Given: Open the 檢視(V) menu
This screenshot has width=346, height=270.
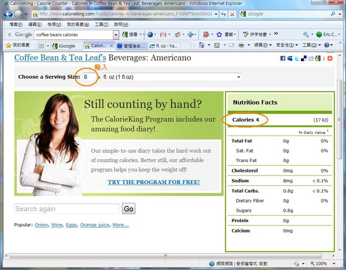Looking at the screenshot, I should (x=54, y=24).
